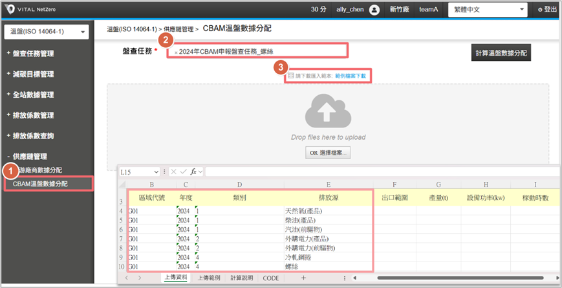Click the 計算溫盤數據分配 button
Viewport: 562px width, 288px height.
point(501,53)
